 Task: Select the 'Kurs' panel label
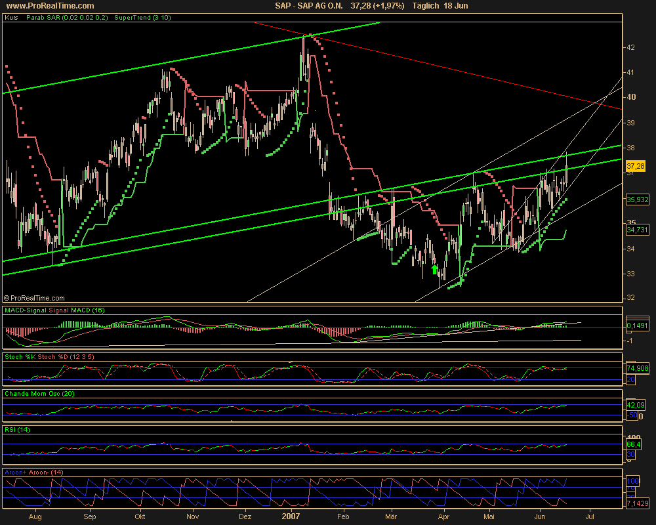[11, 18]
